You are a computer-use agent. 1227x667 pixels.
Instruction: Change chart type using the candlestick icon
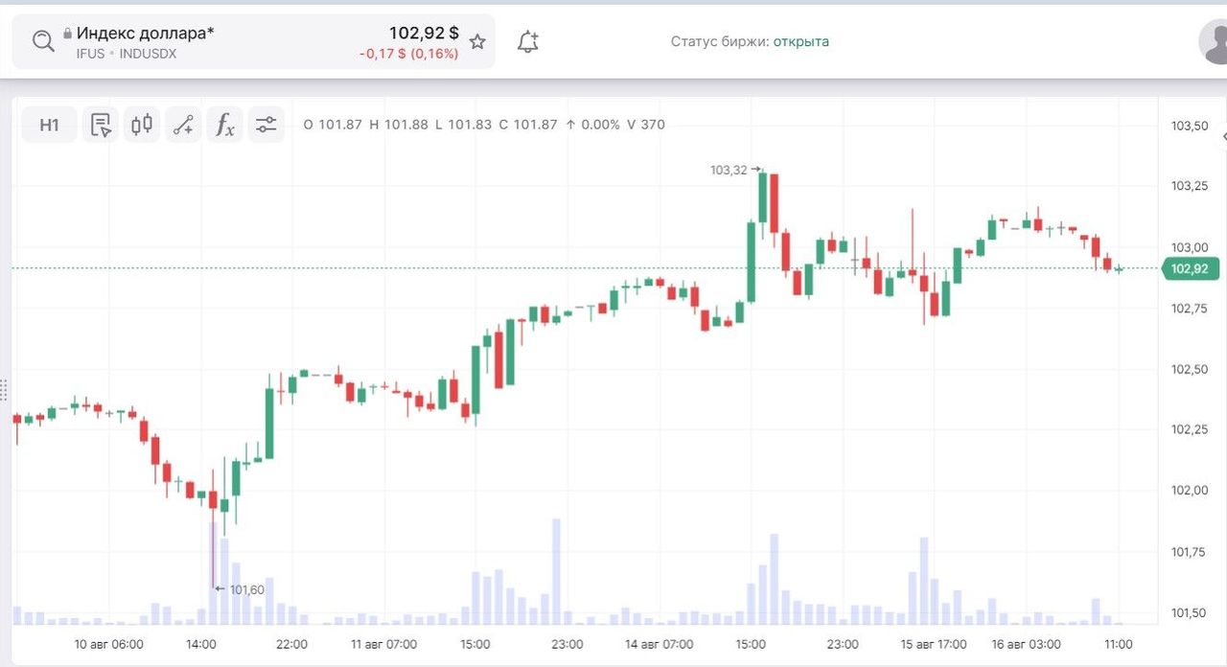point(142,125)
